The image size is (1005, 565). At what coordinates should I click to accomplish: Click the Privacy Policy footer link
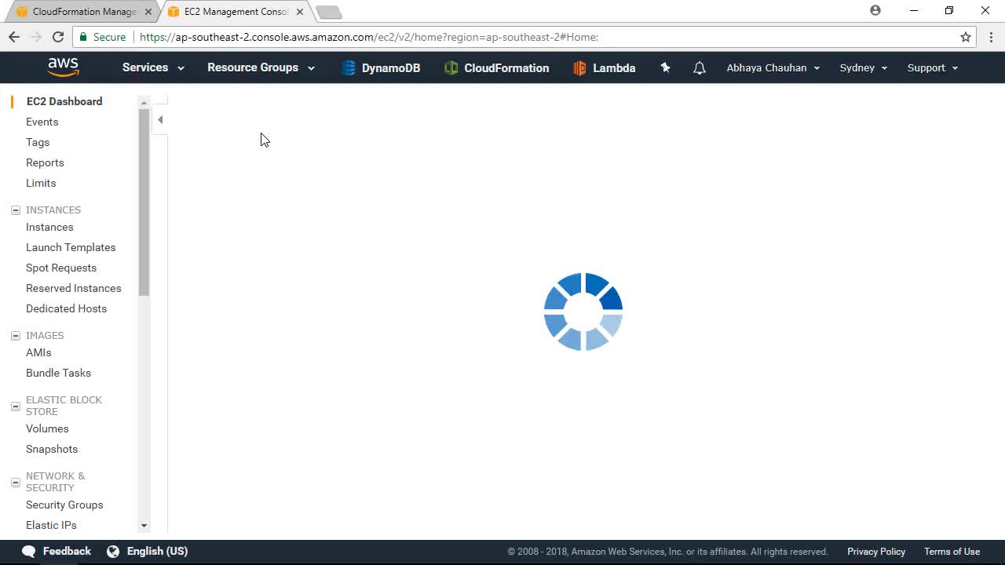click(876, 552)
